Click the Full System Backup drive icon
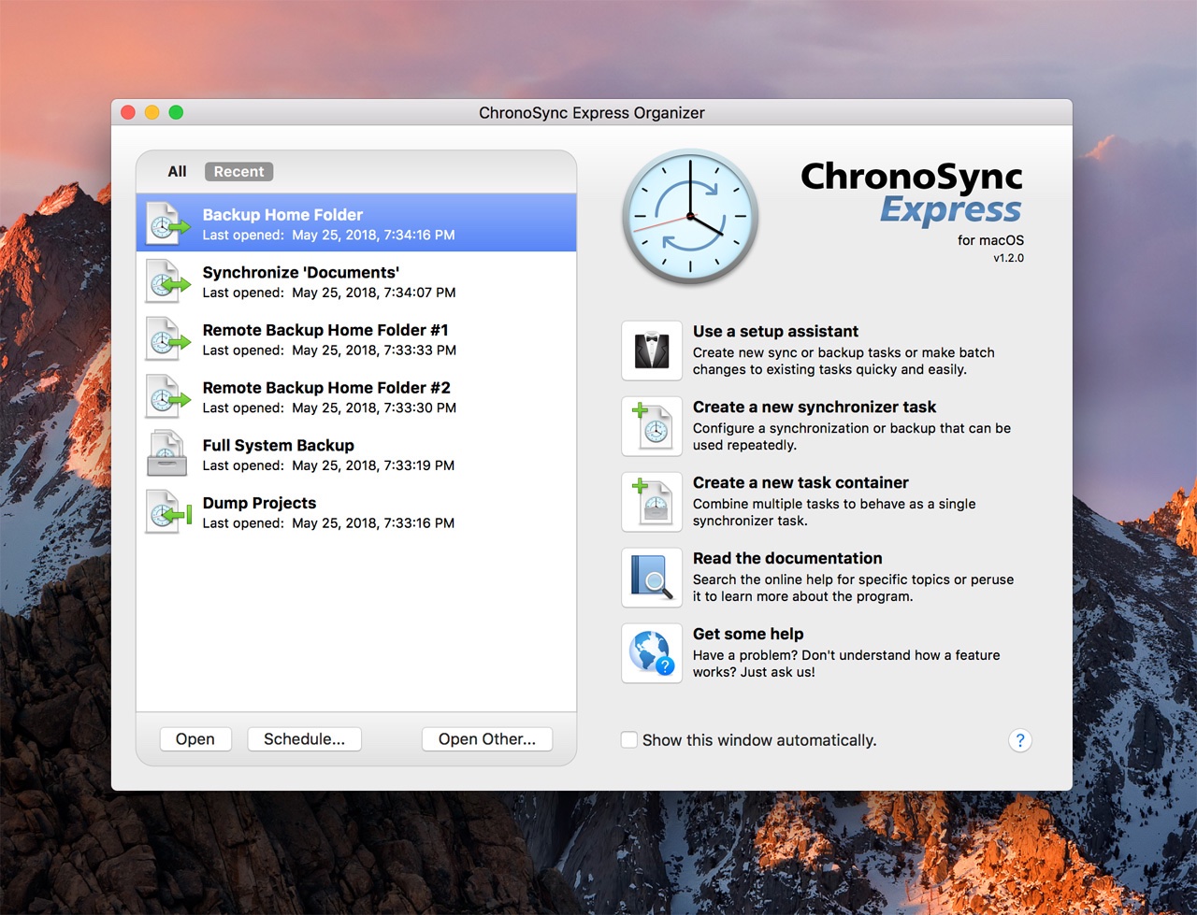 click(167, 454)
